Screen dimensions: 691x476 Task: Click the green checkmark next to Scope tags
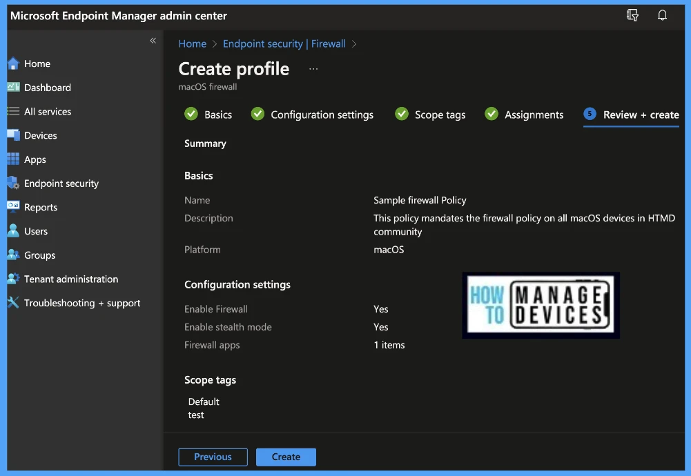pos(402,114)
